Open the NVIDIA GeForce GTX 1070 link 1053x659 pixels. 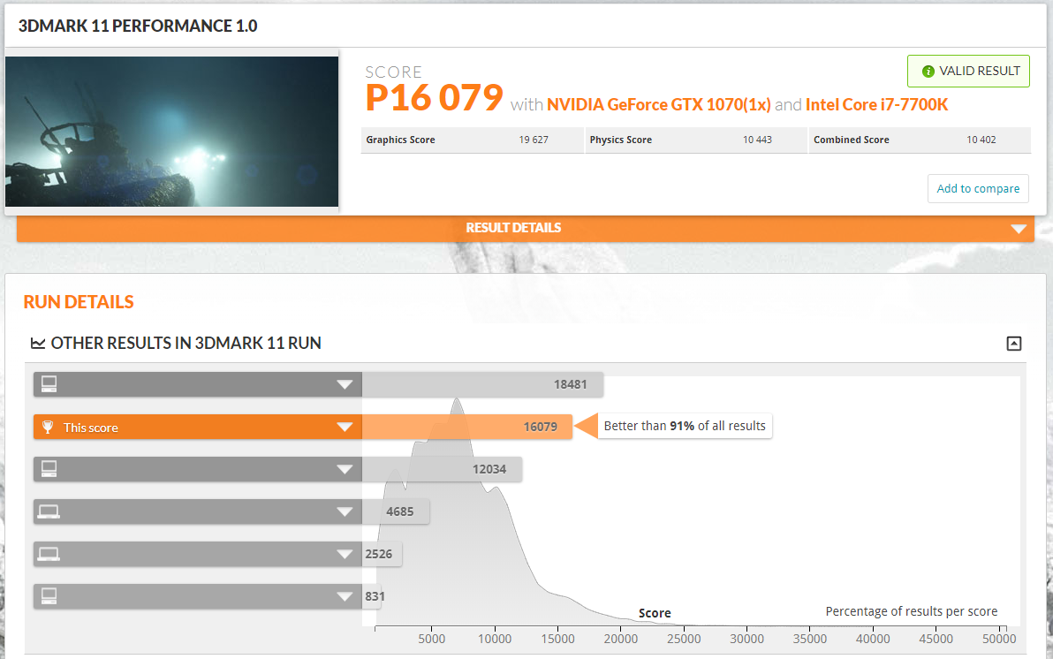pyautogui.click(x=658, y=104)
